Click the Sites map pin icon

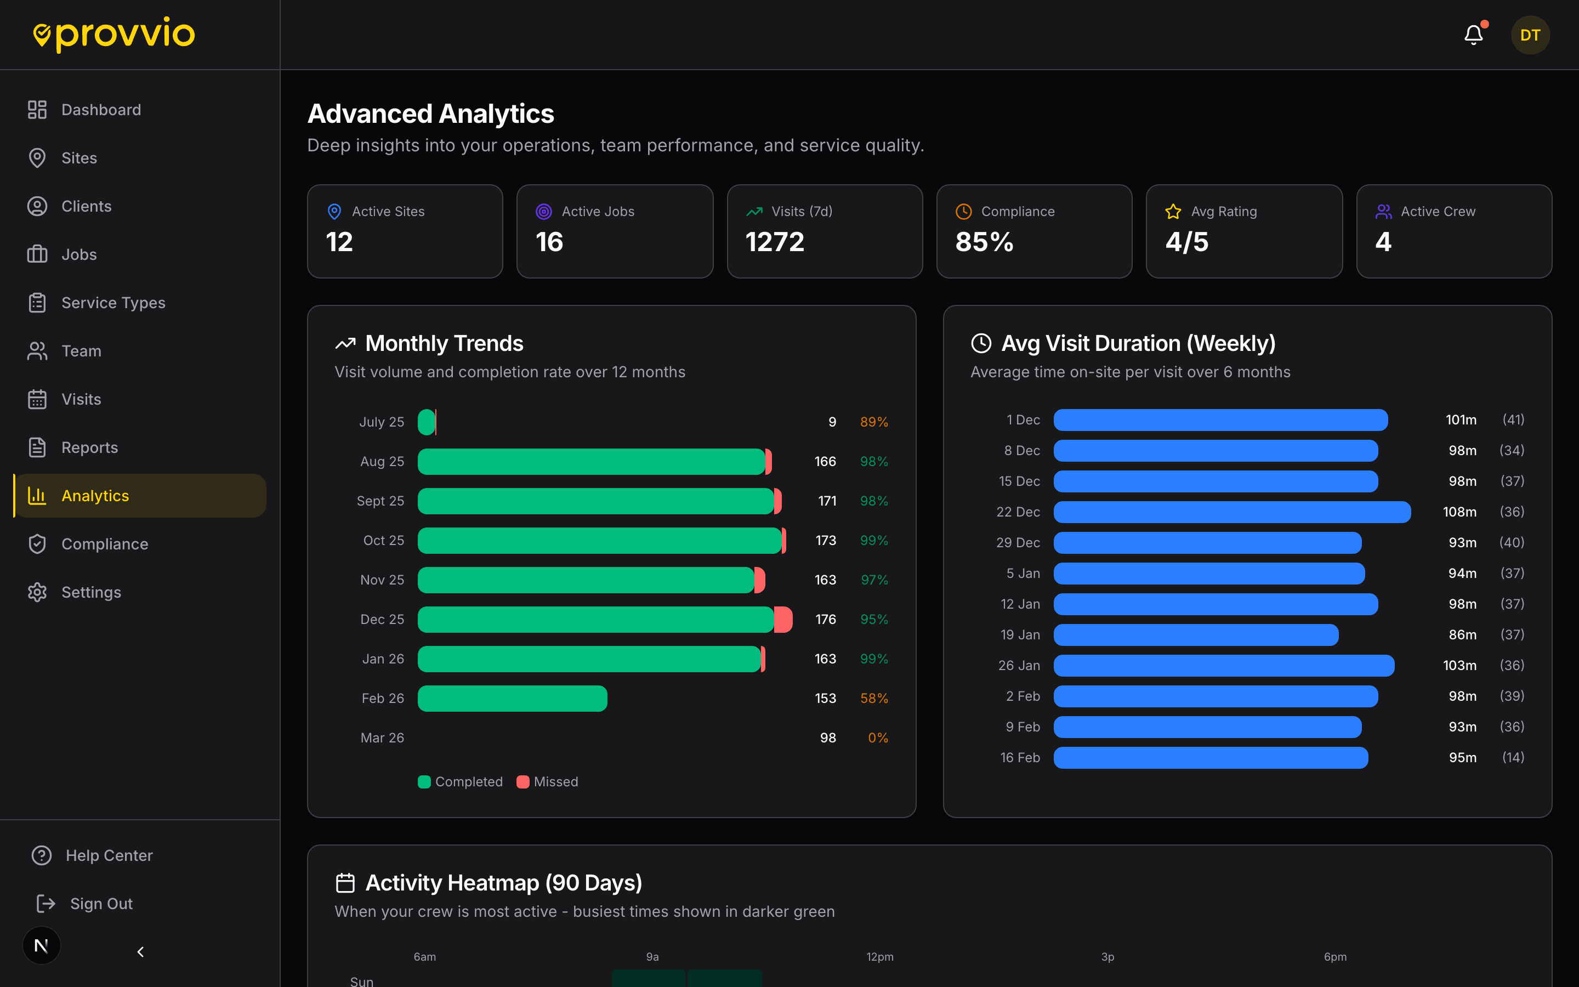(x=37, y=157)
